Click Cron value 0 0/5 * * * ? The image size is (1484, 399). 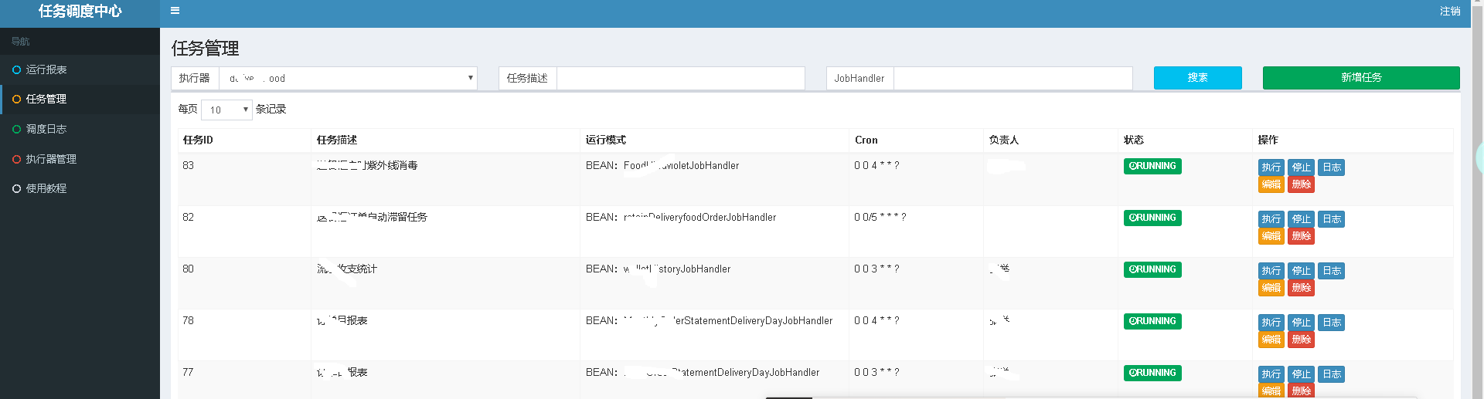coord(880,218)
